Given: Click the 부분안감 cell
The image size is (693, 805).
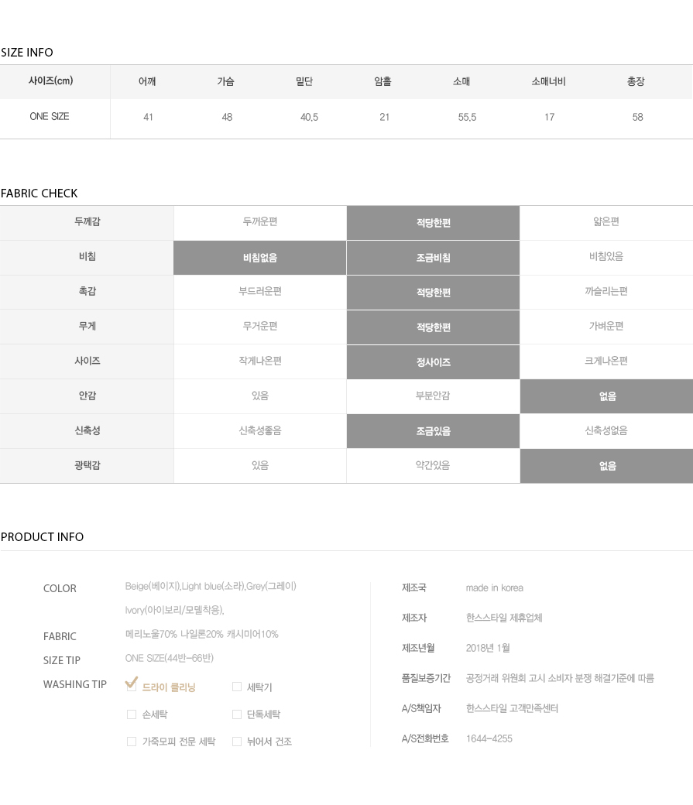Looking at the screenshot, I should pos(433,396).
